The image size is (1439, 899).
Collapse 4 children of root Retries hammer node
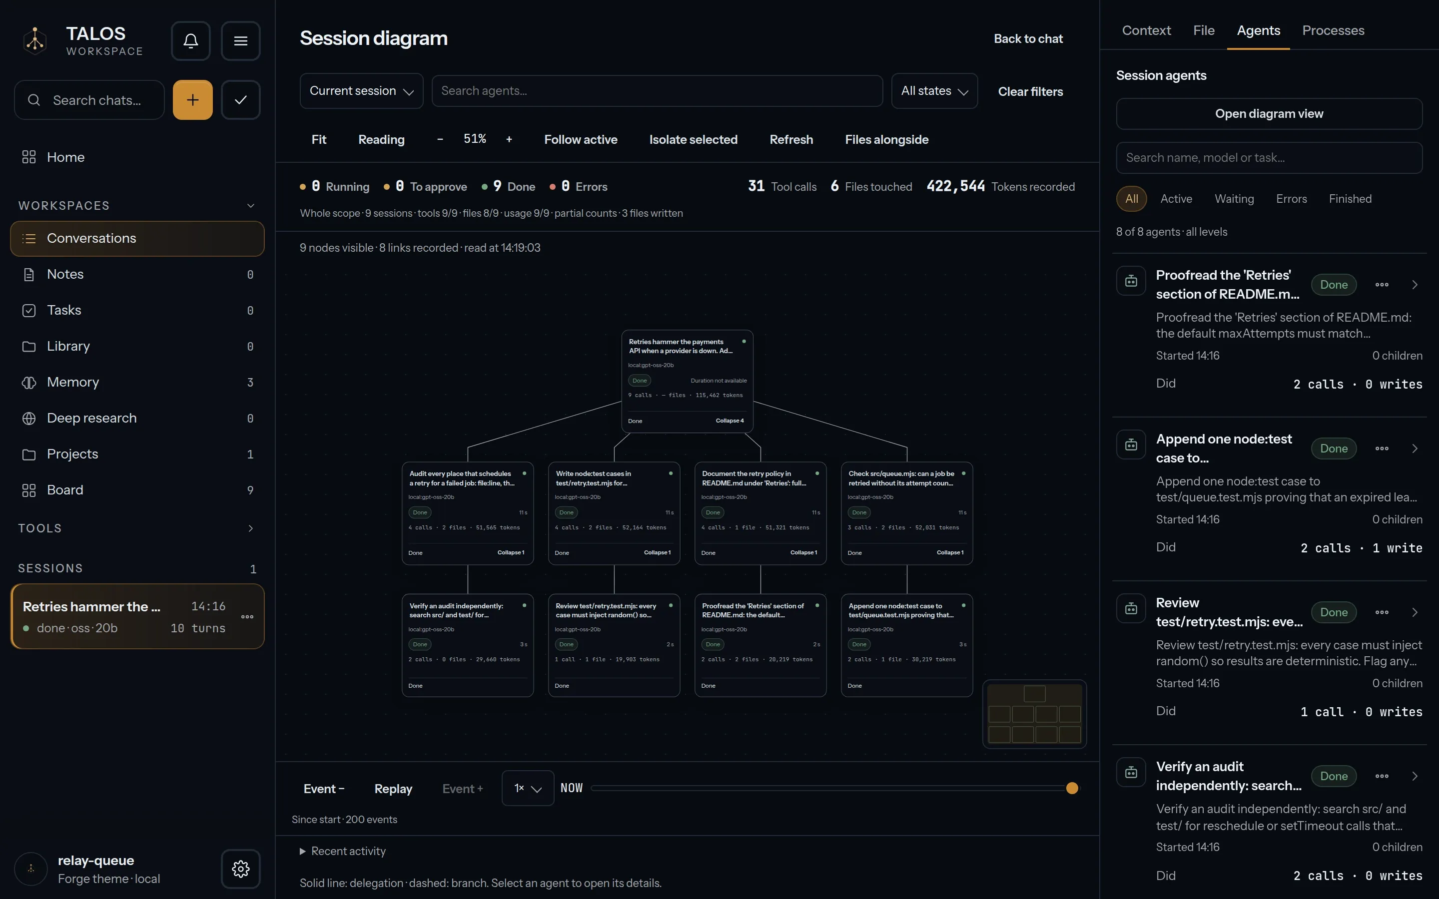pos(729,421)
